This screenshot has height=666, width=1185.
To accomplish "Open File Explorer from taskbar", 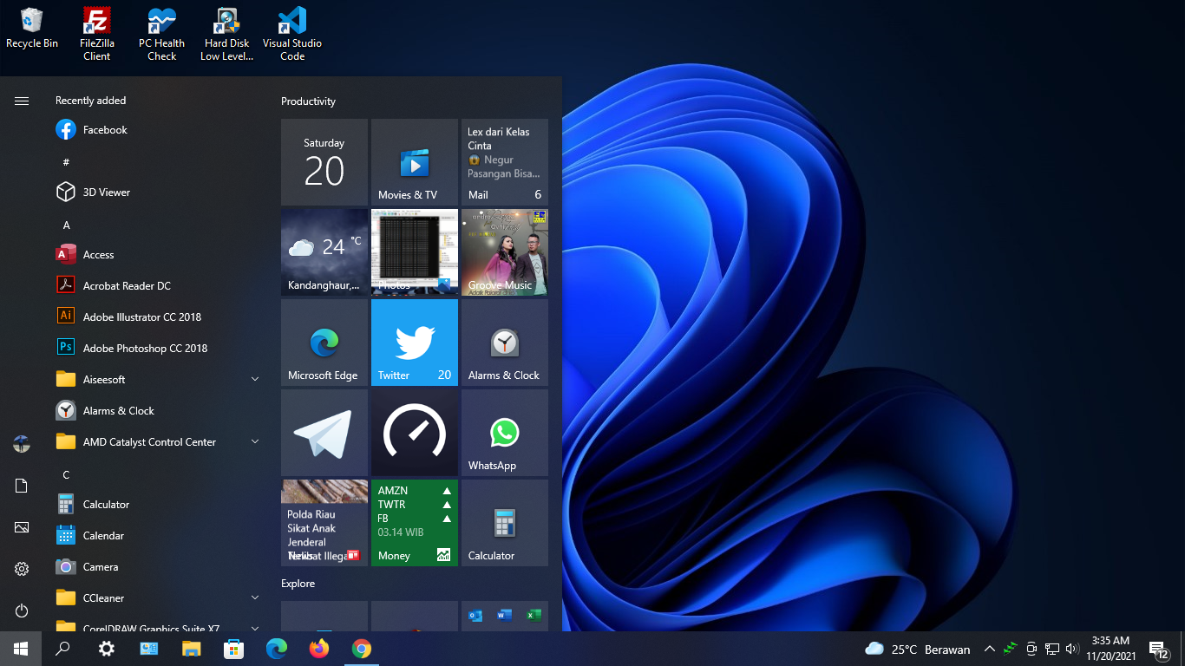I will click(191, 649).
